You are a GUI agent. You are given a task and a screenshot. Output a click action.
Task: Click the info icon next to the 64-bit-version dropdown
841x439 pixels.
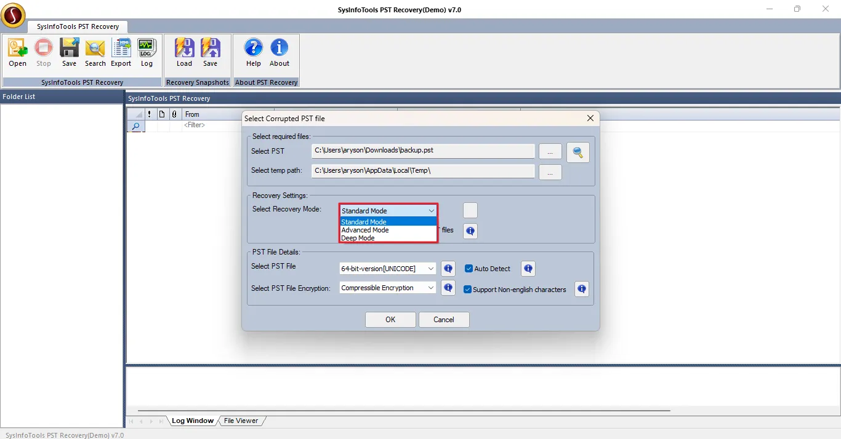tap(448, 269)
